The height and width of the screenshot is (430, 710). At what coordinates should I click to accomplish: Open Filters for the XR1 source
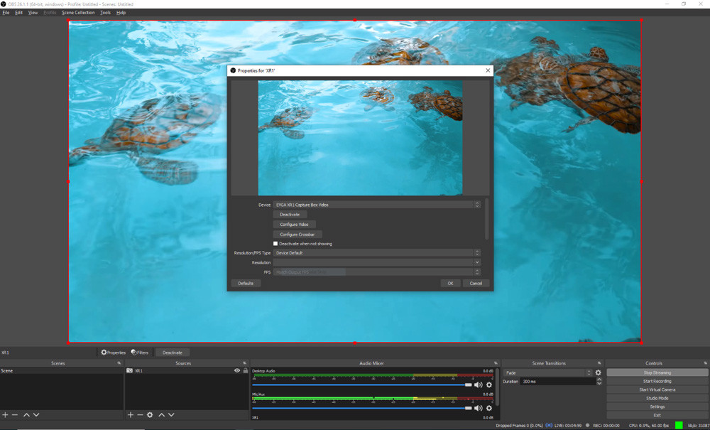(x=140, y=353)
